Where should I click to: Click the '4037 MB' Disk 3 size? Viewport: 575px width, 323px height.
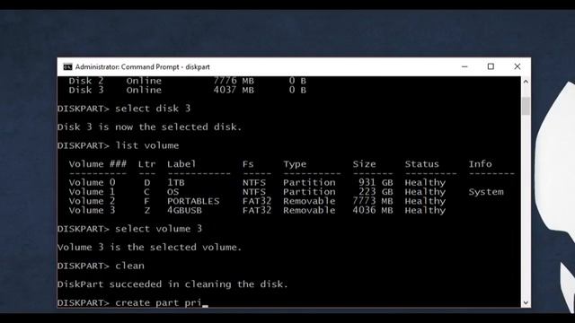coord(234,90)
